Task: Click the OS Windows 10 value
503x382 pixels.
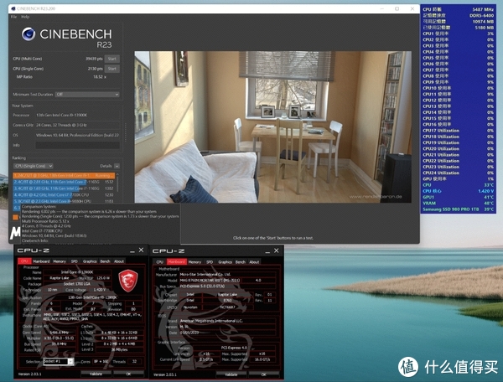Action: 77,135
